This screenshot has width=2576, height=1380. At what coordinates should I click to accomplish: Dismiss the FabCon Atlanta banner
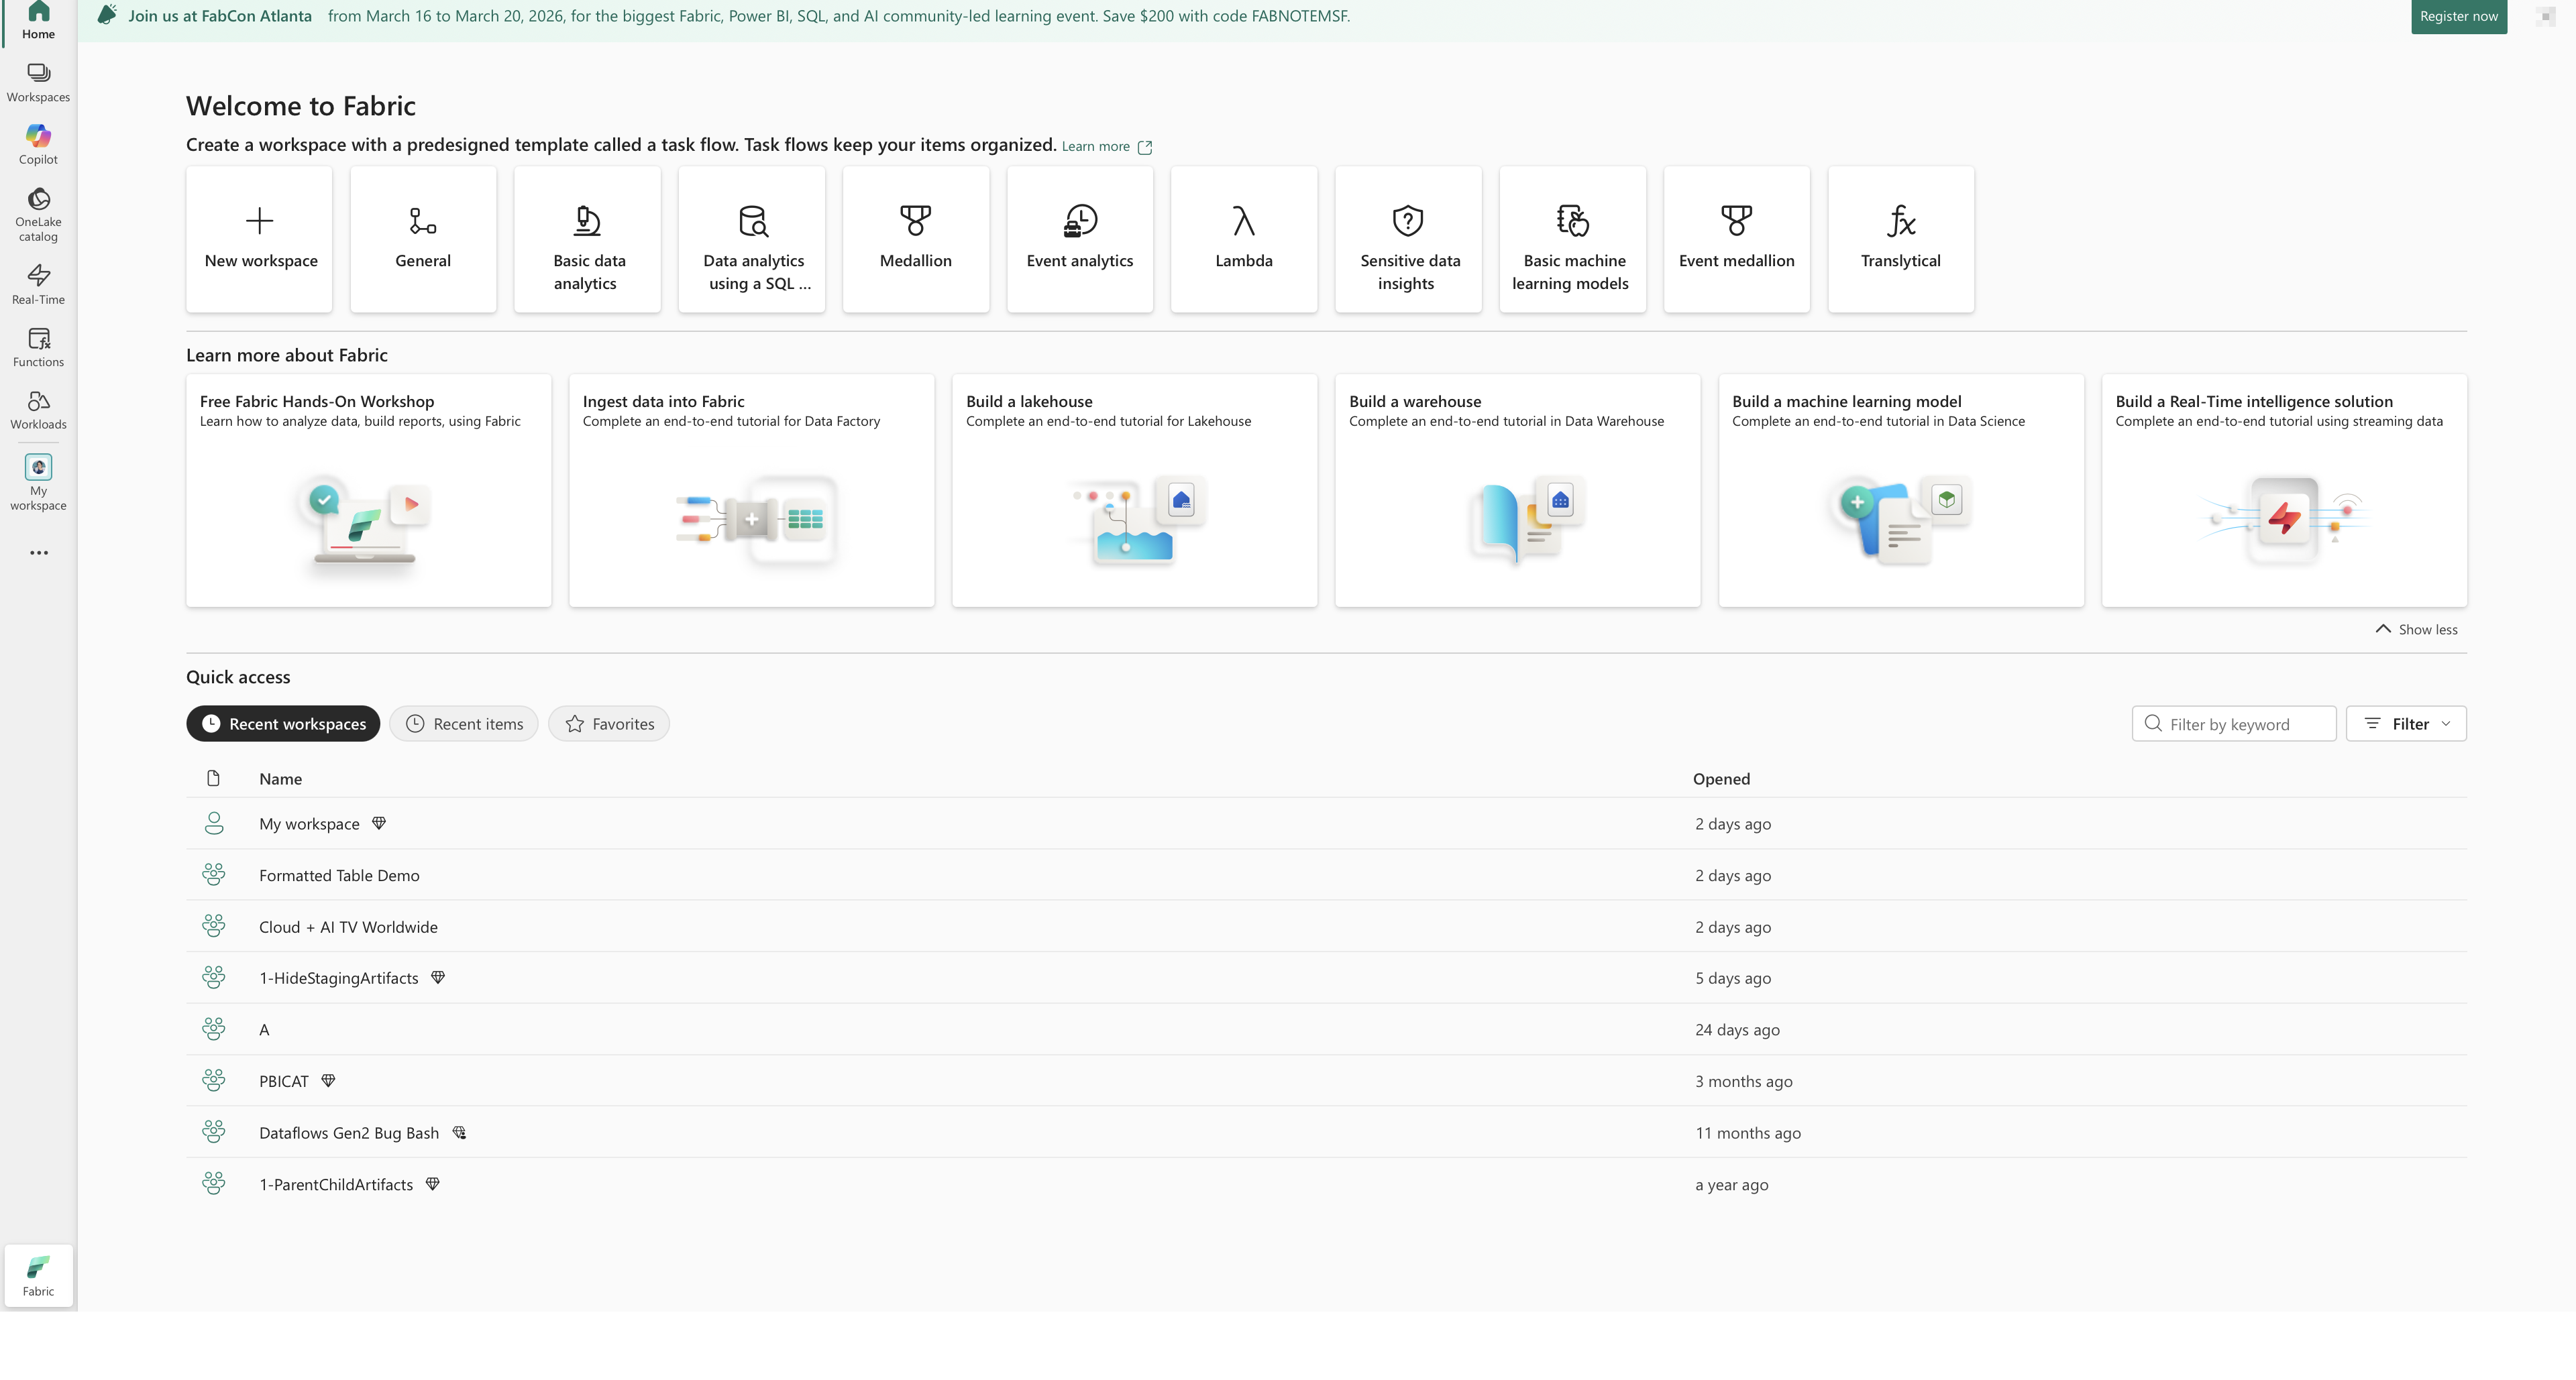[x=2546, y=16]
